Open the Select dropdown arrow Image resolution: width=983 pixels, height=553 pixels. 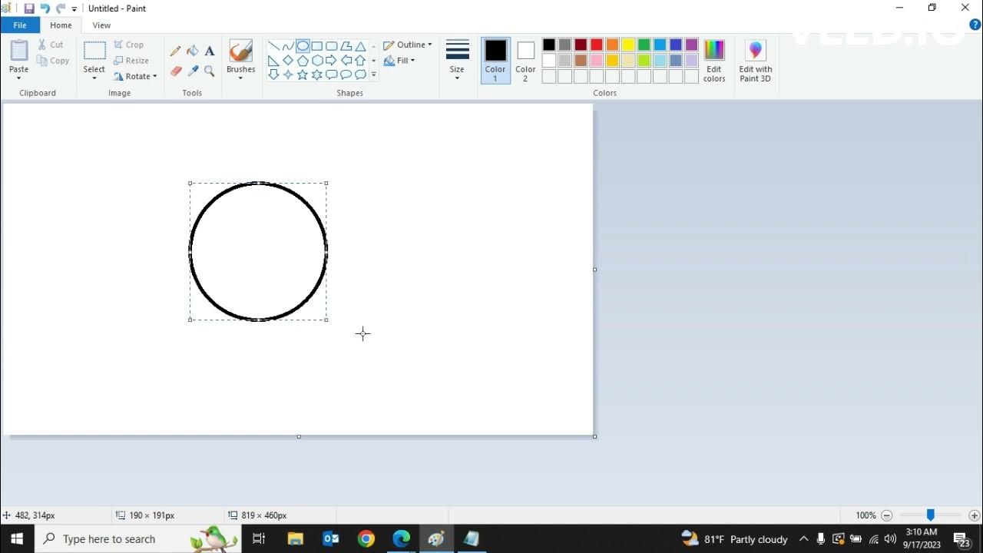pos(94,78)
